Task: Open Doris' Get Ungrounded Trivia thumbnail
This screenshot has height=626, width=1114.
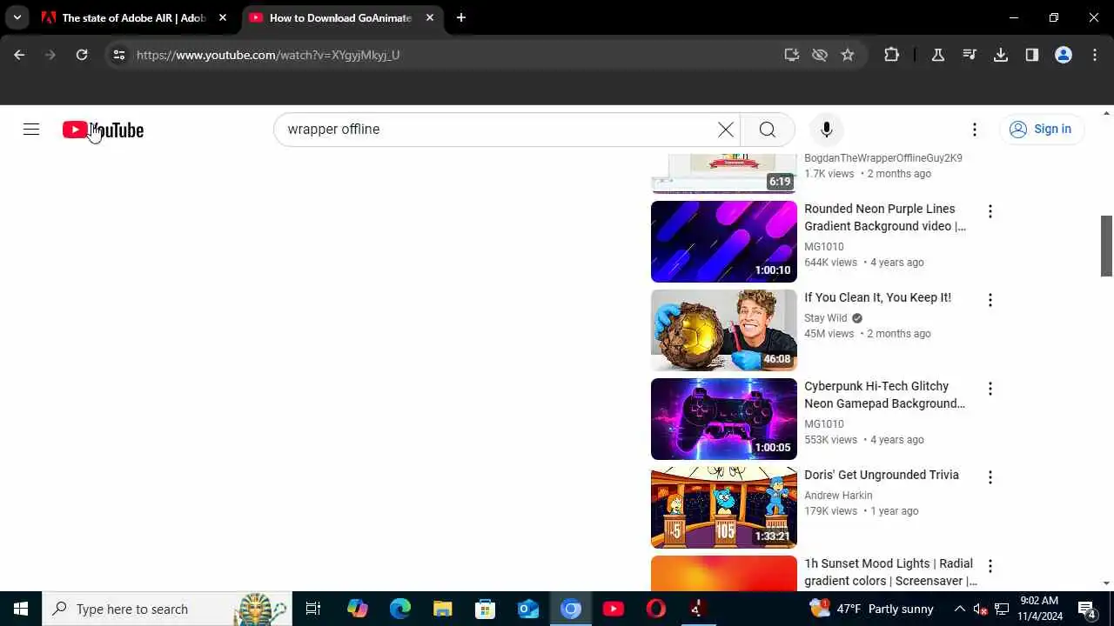Action: pyautogui.click(x=724, y=508)
